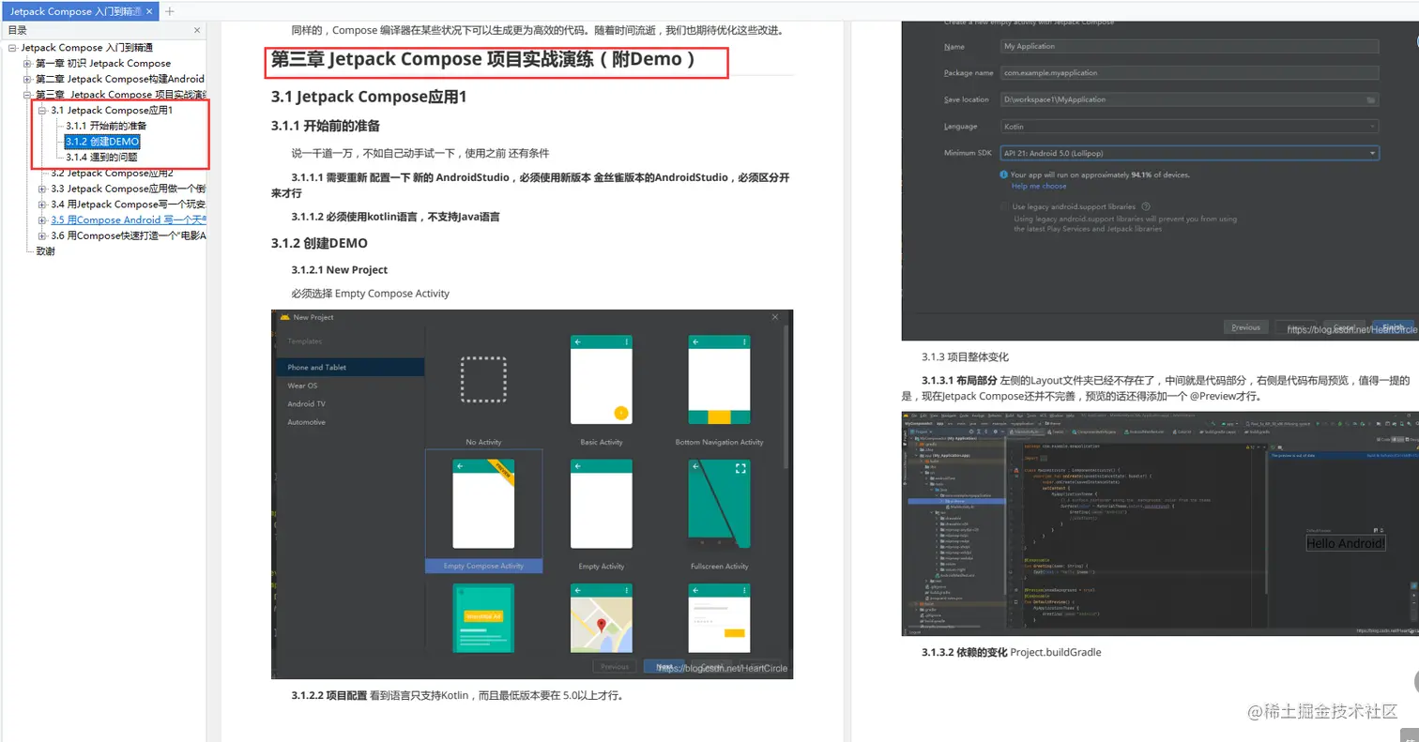The width and height of the screenshot is (1419, 742).
Task: Open the Help me choose link
Action: pyautogui.click(x=1039, y=187)
